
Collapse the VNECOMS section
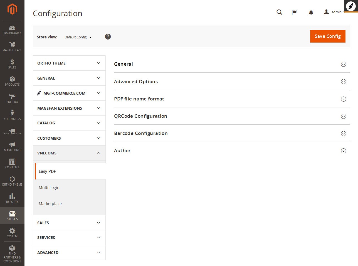(69, 153)
